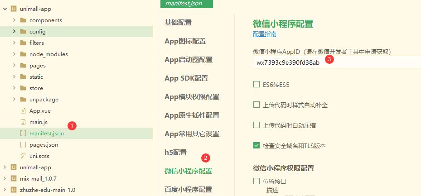Click the Vue file icon beside App.vue

coord(23,111)
